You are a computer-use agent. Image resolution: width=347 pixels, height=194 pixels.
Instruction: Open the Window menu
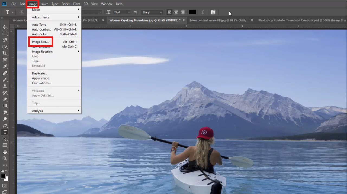[x=107, y=4]
